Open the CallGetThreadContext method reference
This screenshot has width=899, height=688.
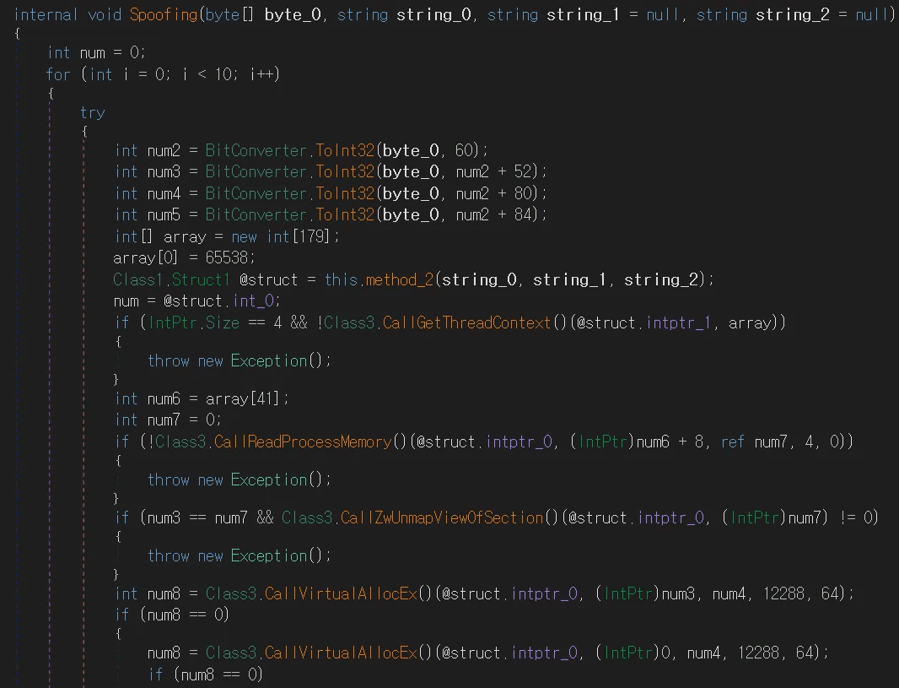coord(466,322)
